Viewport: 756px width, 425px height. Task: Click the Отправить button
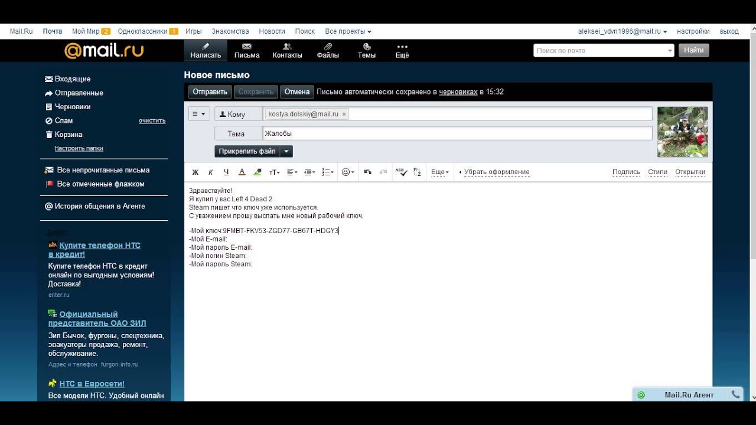210,91
